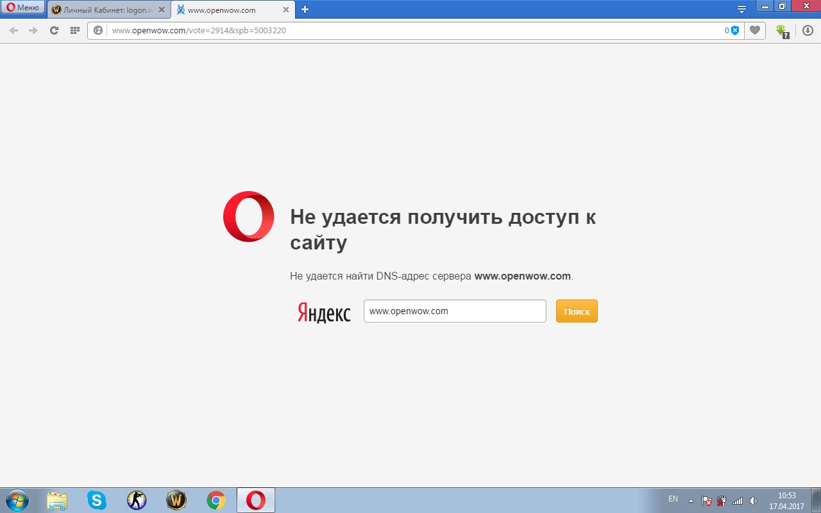Go back to the previous page
Screen dimensions: 821x513
[x=13, y=30]
